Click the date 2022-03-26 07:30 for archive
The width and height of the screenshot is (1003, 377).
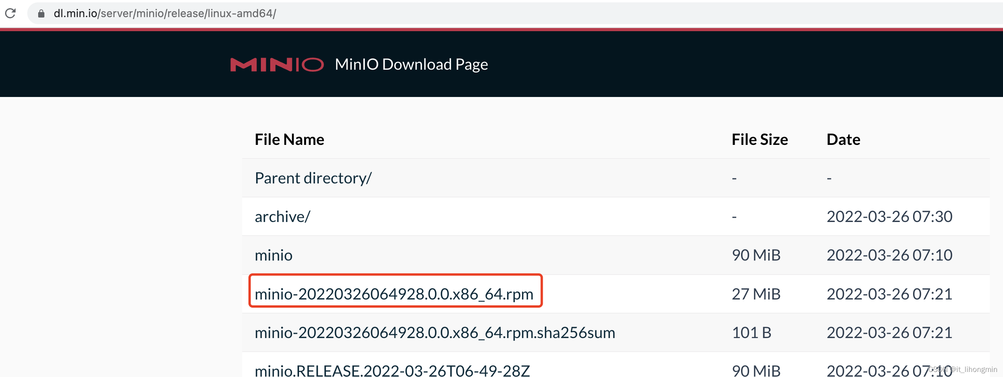tap(889, 217)
